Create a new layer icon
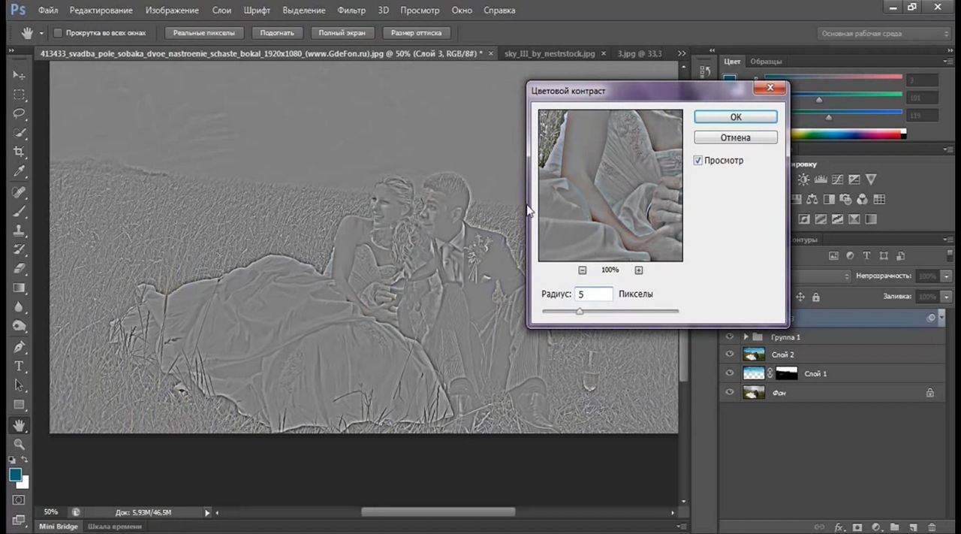Viewport: 961px width, 534px height. [914, 528]
